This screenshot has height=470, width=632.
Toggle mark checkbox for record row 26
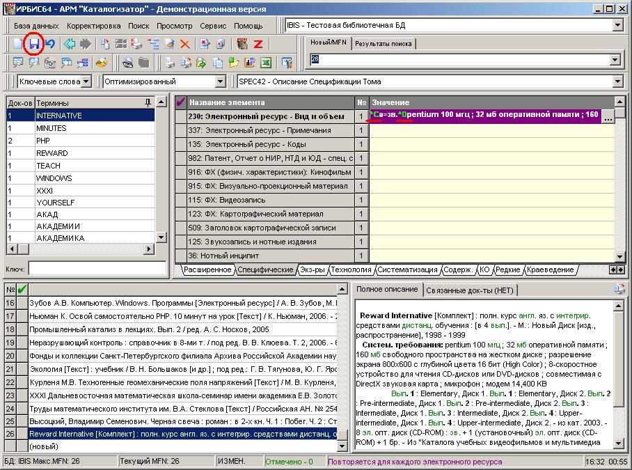pyautogui.click(x=22, y=434)
